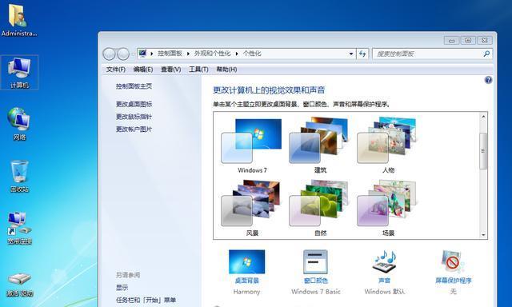Click the theme list scroll down arrow
512x307 pixels.
483,235
